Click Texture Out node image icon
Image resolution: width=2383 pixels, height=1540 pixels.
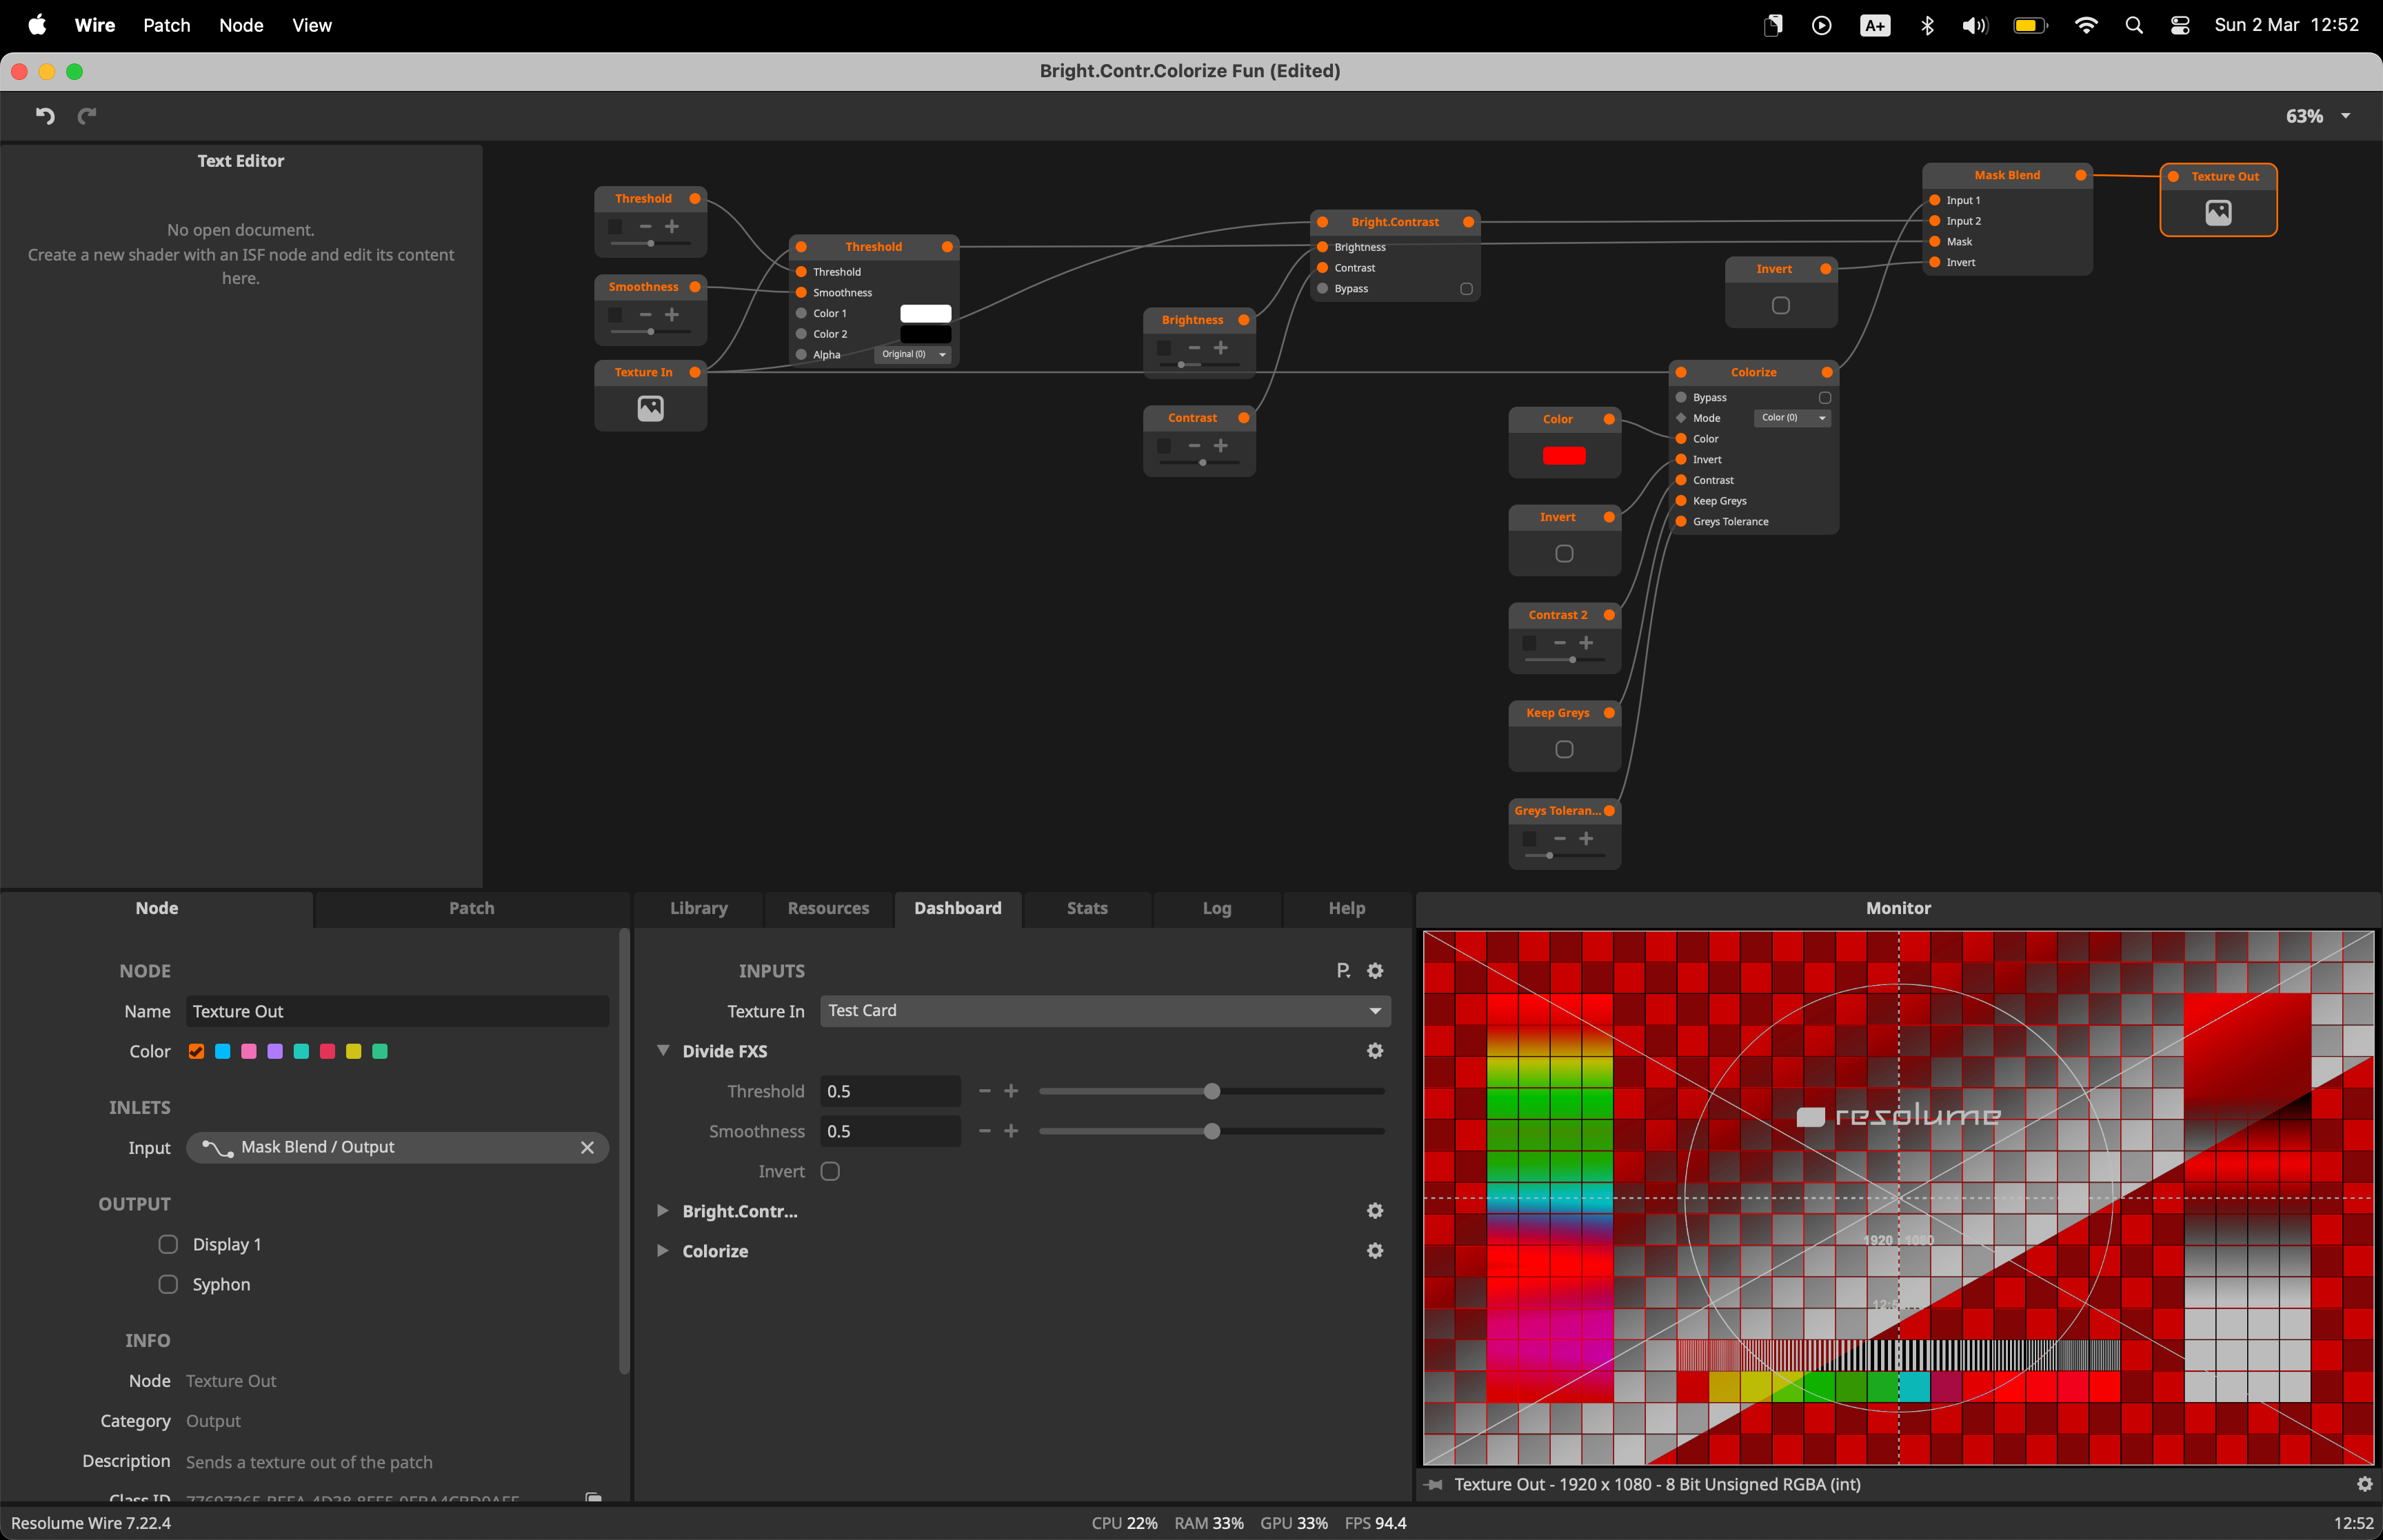(2218, 212)
